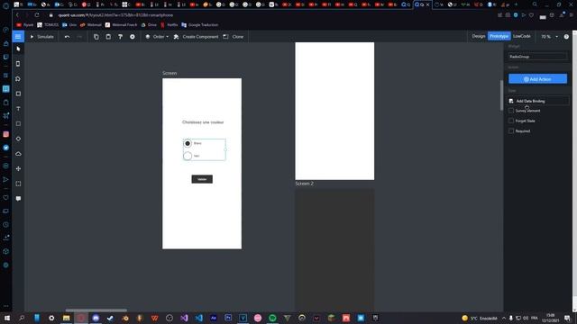Switch to the Design tab
The image size is (577, 324).
point(479,36)
